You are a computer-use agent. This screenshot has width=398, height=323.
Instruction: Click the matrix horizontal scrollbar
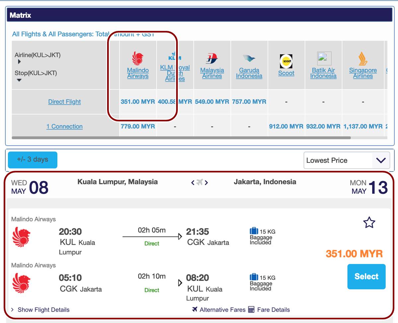pos(181,137)
